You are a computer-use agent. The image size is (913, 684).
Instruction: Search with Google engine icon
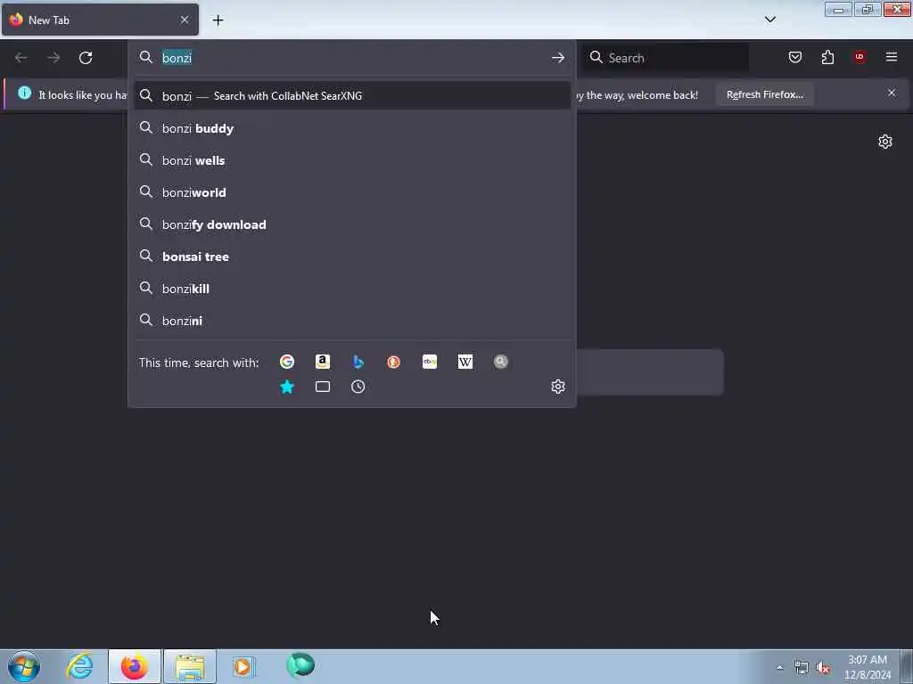pos(287,362)
